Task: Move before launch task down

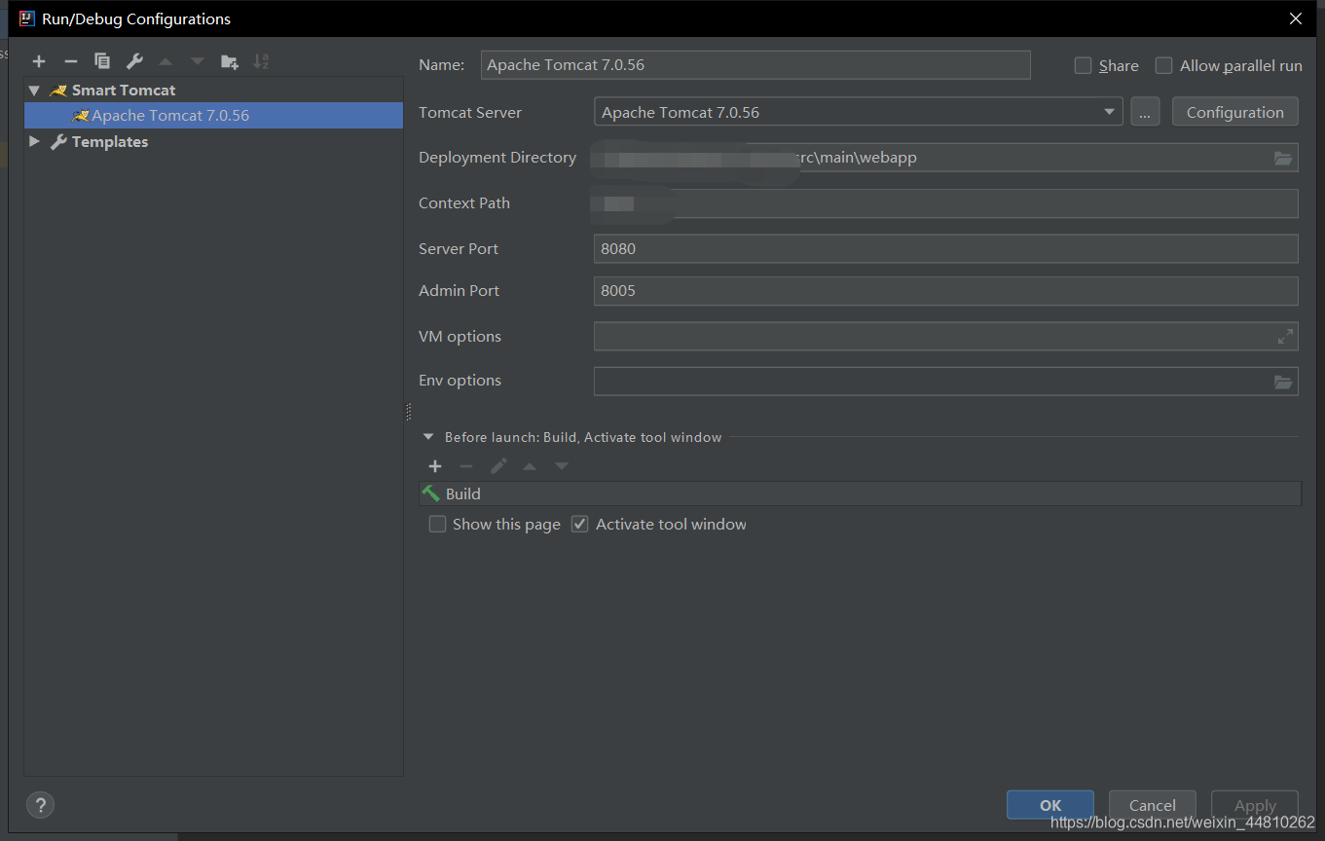Action: [x=562, y=466]
